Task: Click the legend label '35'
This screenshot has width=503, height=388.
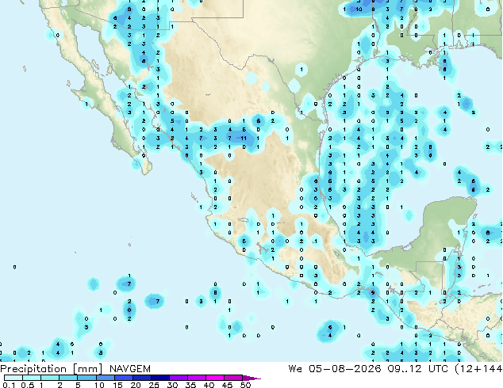Action: [190, 385]
